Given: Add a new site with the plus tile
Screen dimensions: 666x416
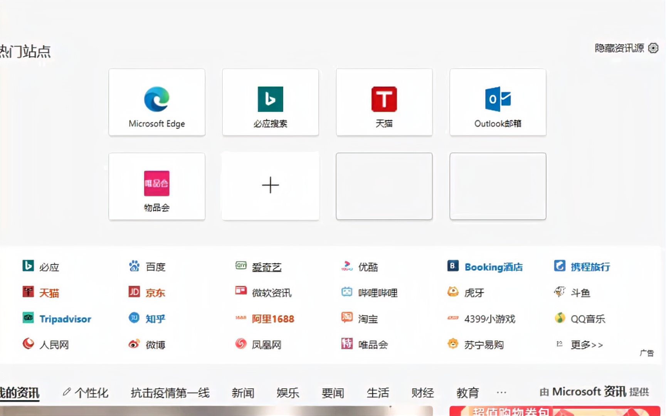Looking at the screenshot, I should (270, 186).
